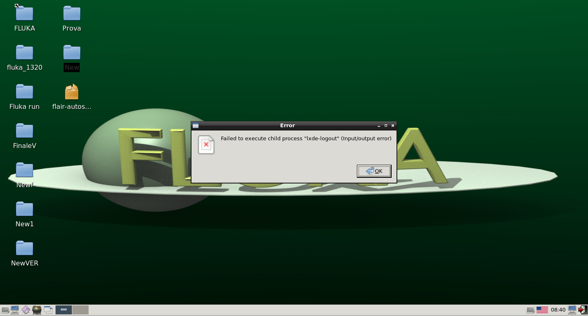Open the FLUKA desktop folder

point(24,13)
